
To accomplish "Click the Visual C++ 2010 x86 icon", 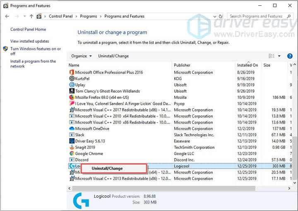I will tap(72, 122).
